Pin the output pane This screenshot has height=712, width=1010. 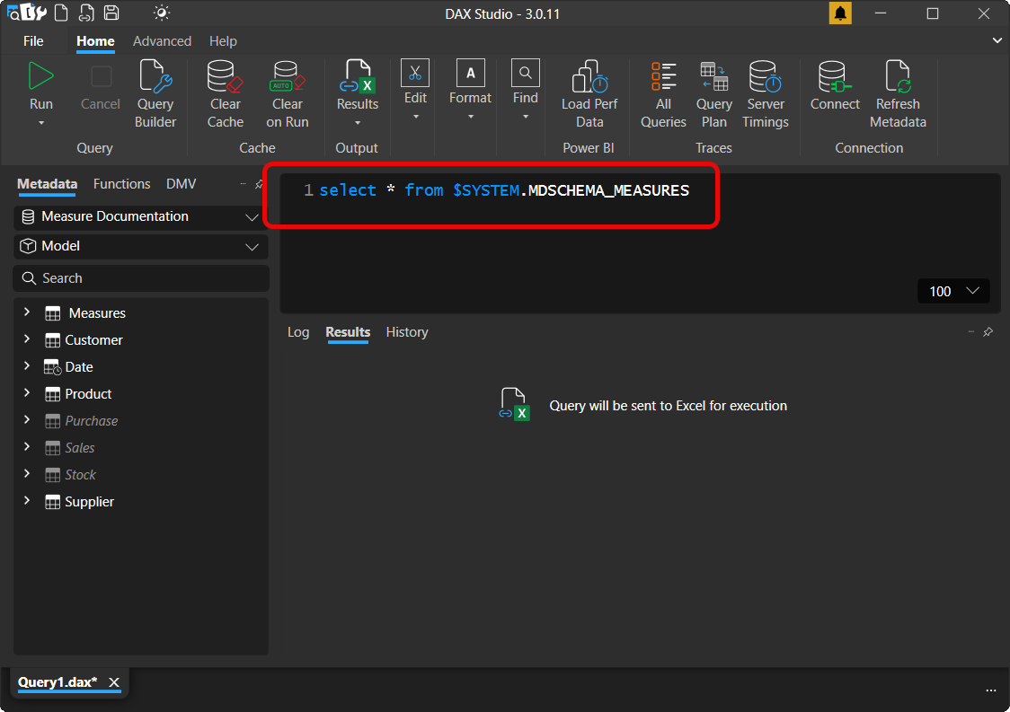(988, 332)
